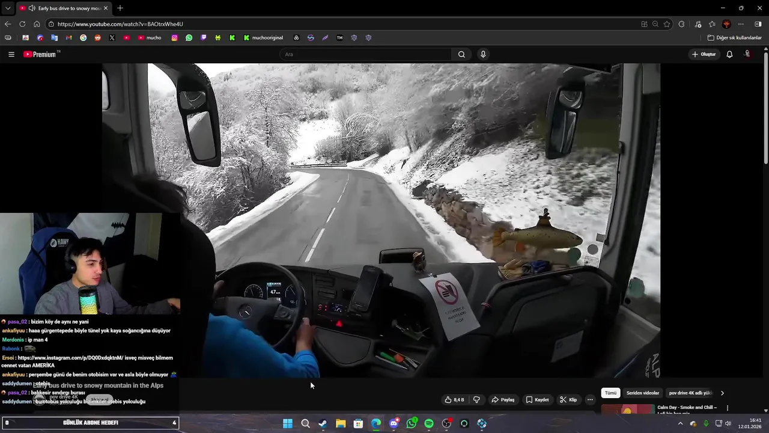
Task: Open the WhatsApp bookmark
Action: tap(189, 37)
